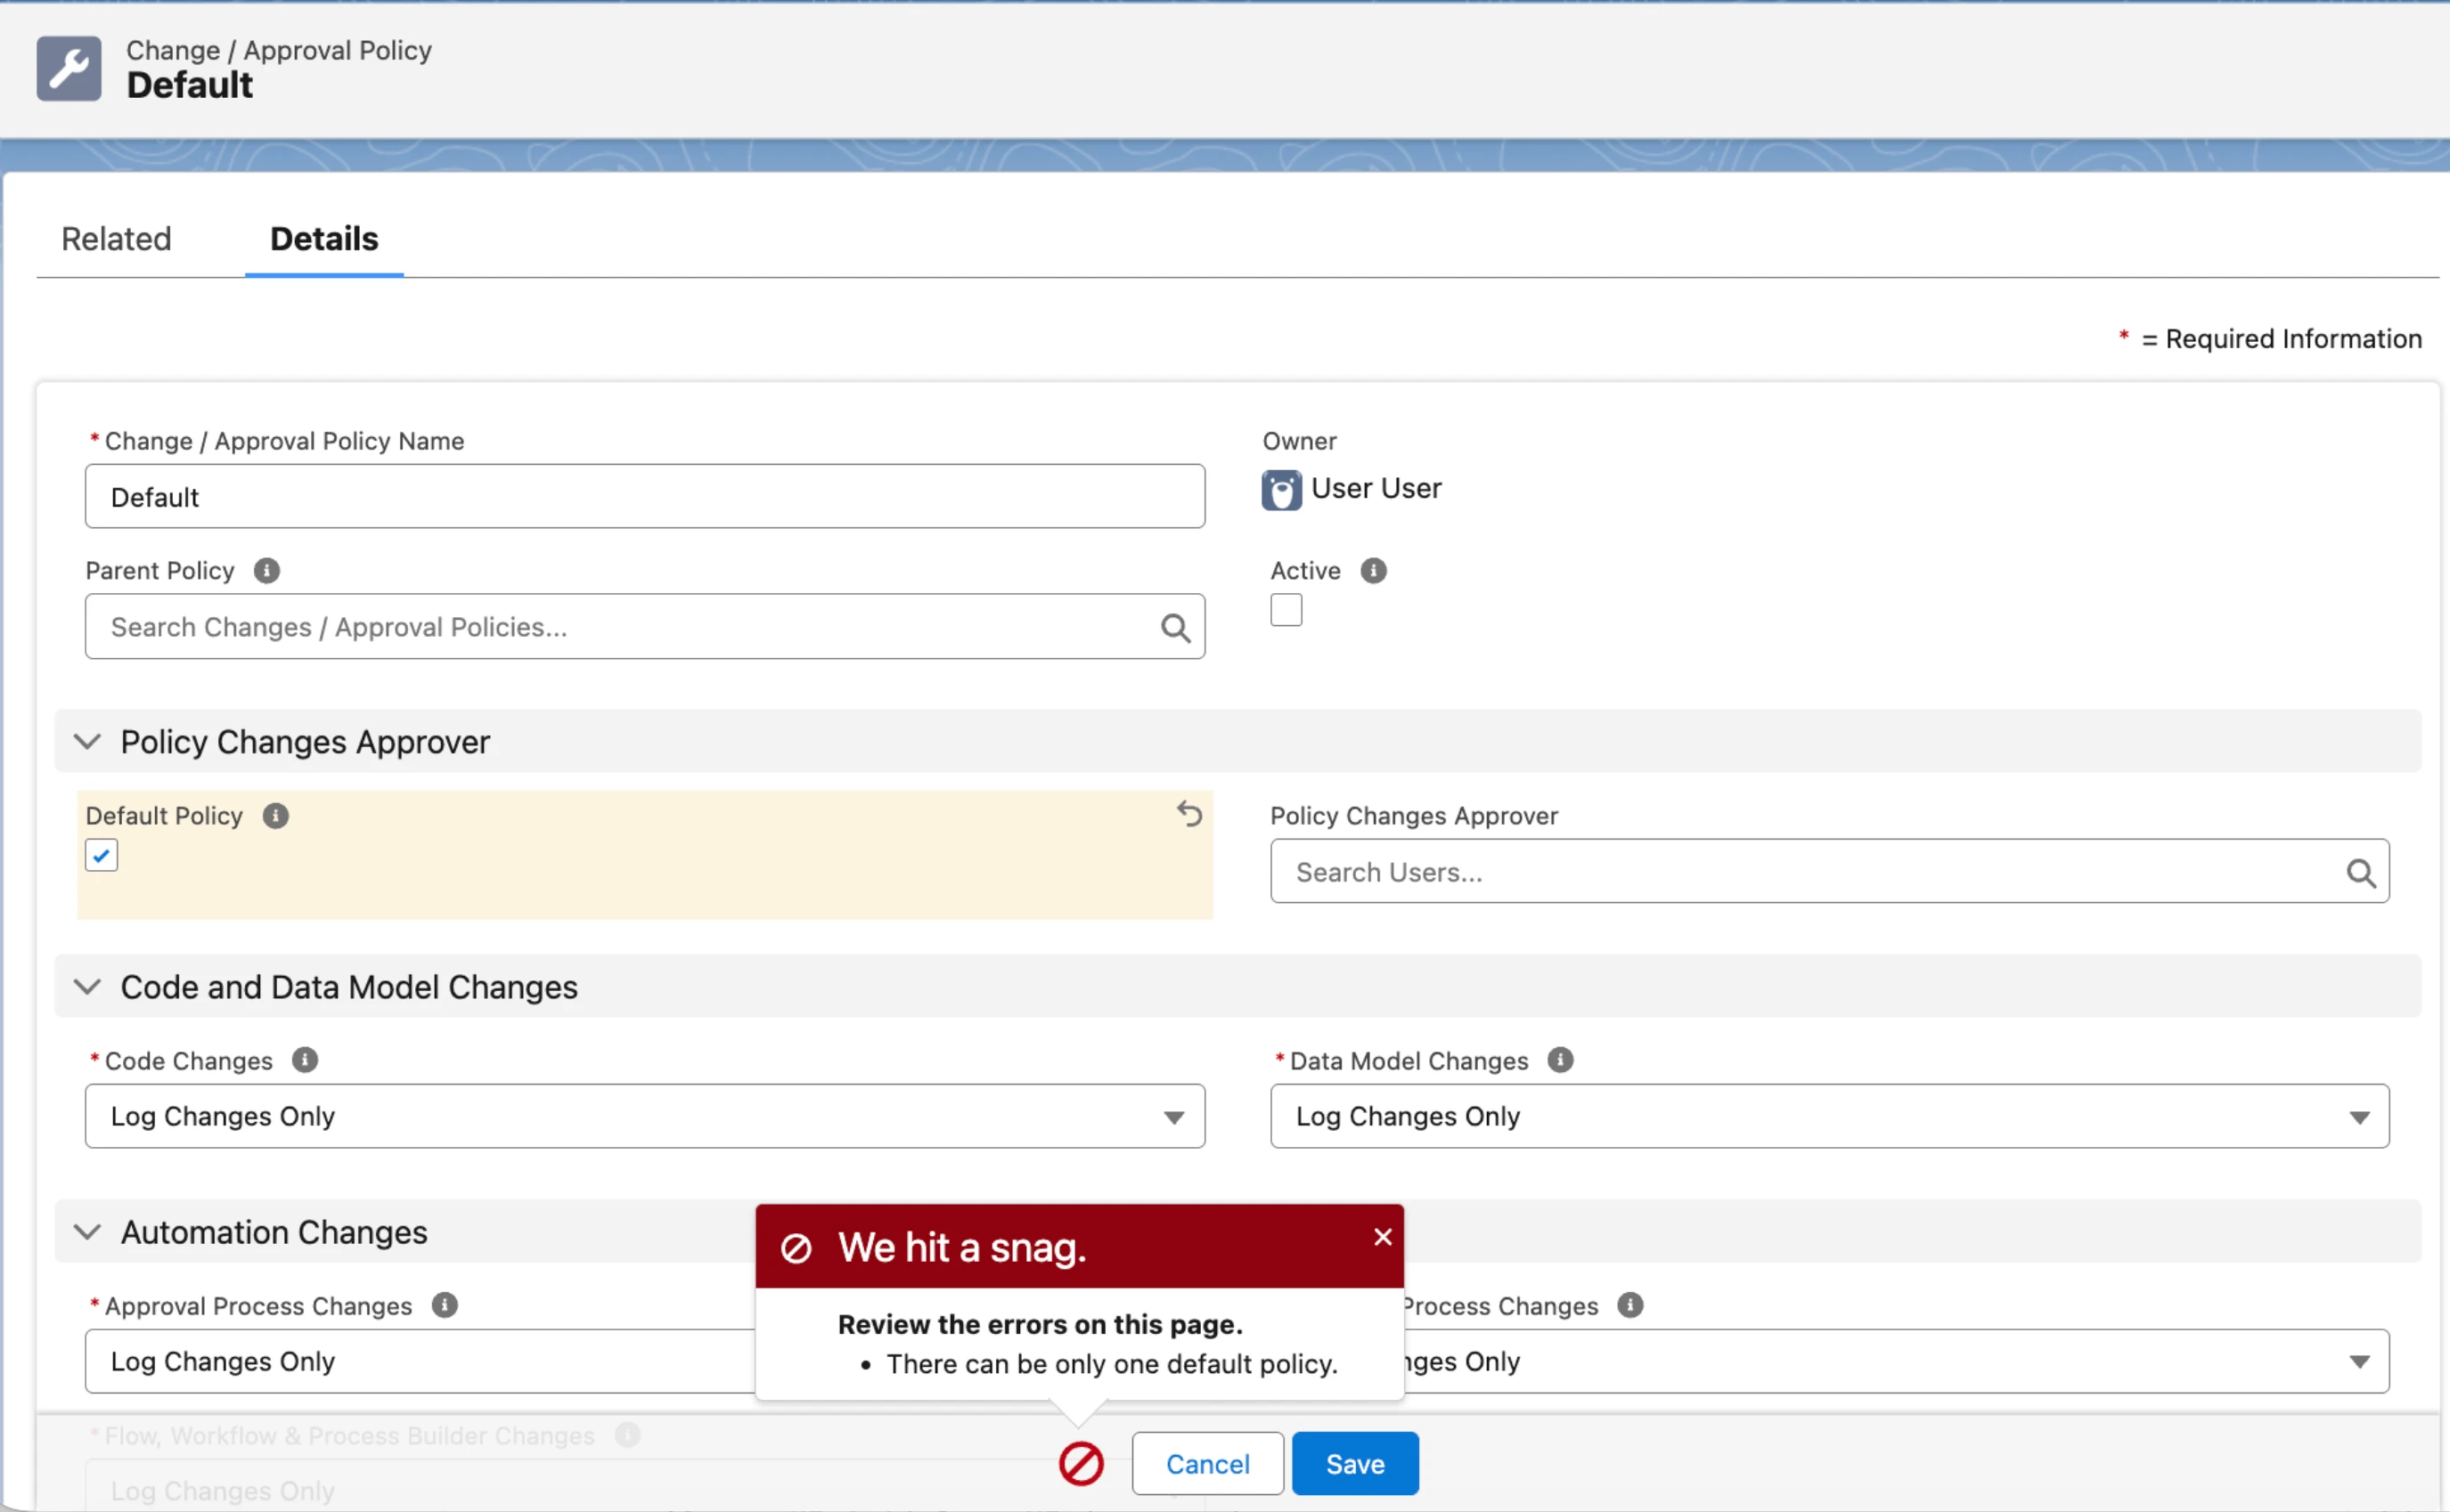
Task: Click the Search Users input field
Action: point(1830,872)
